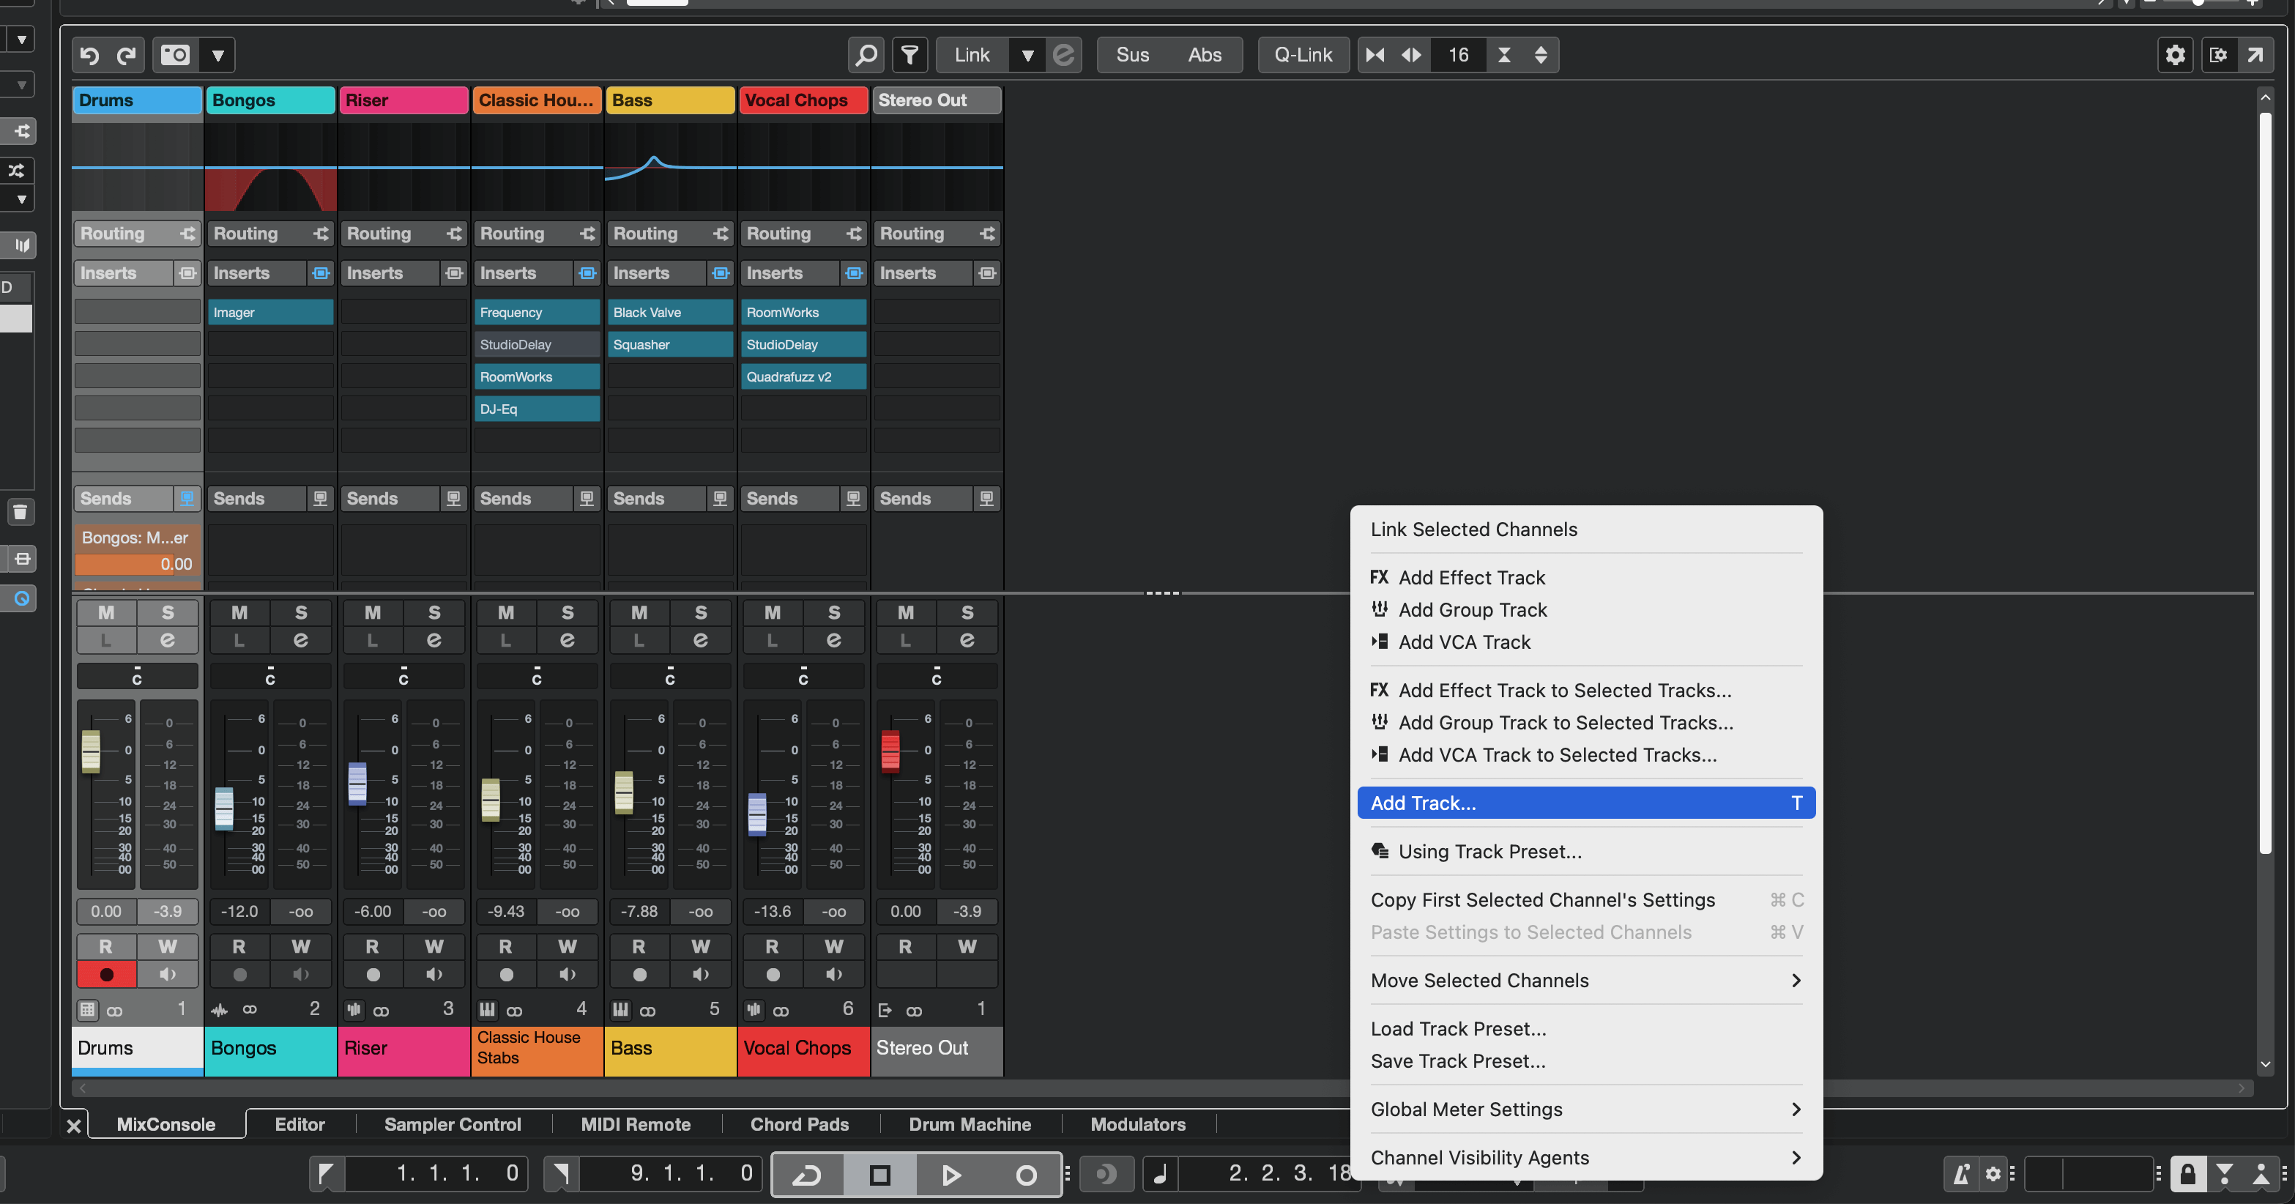The width and height of the screenshot is (2295, 1204).
Task: Open the snapshot dropdown arrow beside camera
Action: point(217,55)
